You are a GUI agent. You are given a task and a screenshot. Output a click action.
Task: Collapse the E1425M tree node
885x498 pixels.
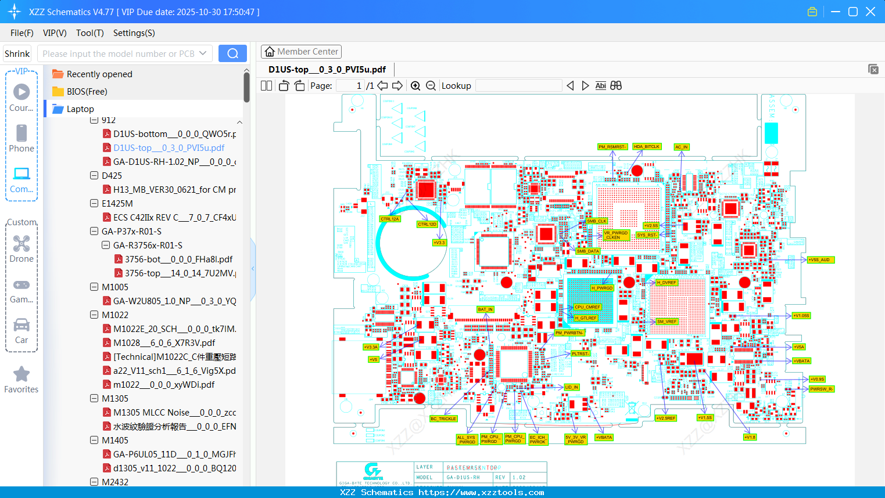point(94,203)
